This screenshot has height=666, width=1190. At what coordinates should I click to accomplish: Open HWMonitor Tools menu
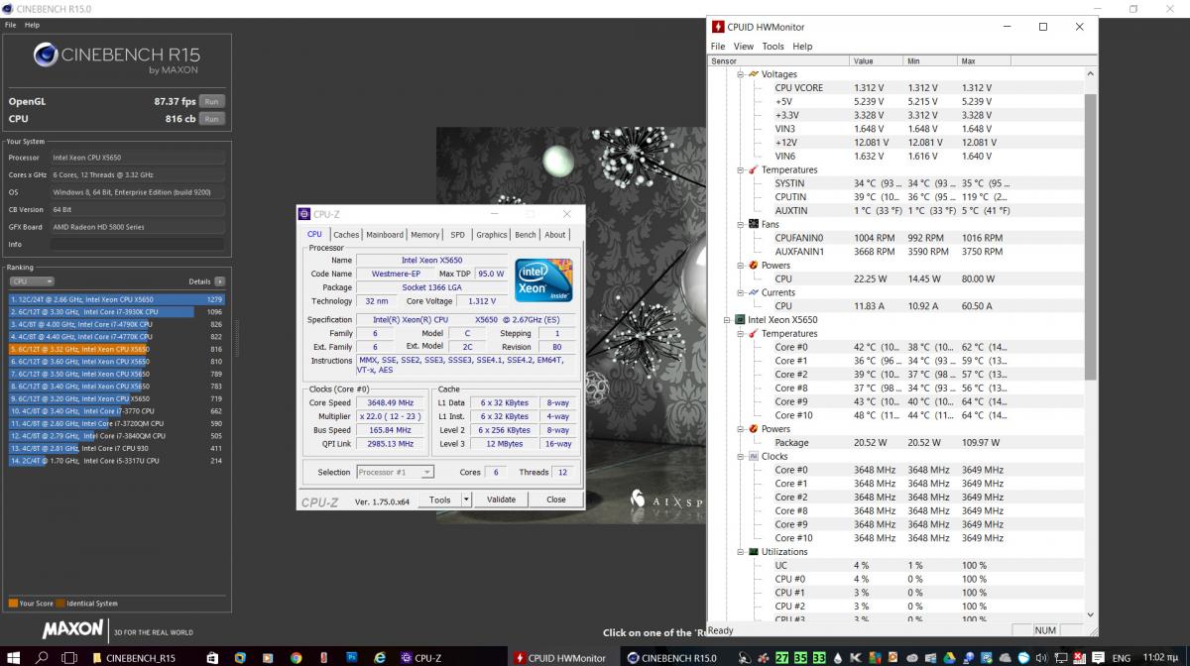773,47
